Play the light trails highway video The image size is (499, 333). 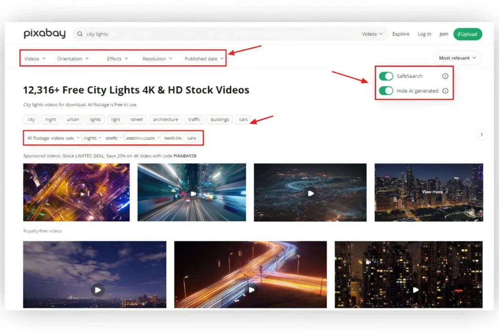251,290
